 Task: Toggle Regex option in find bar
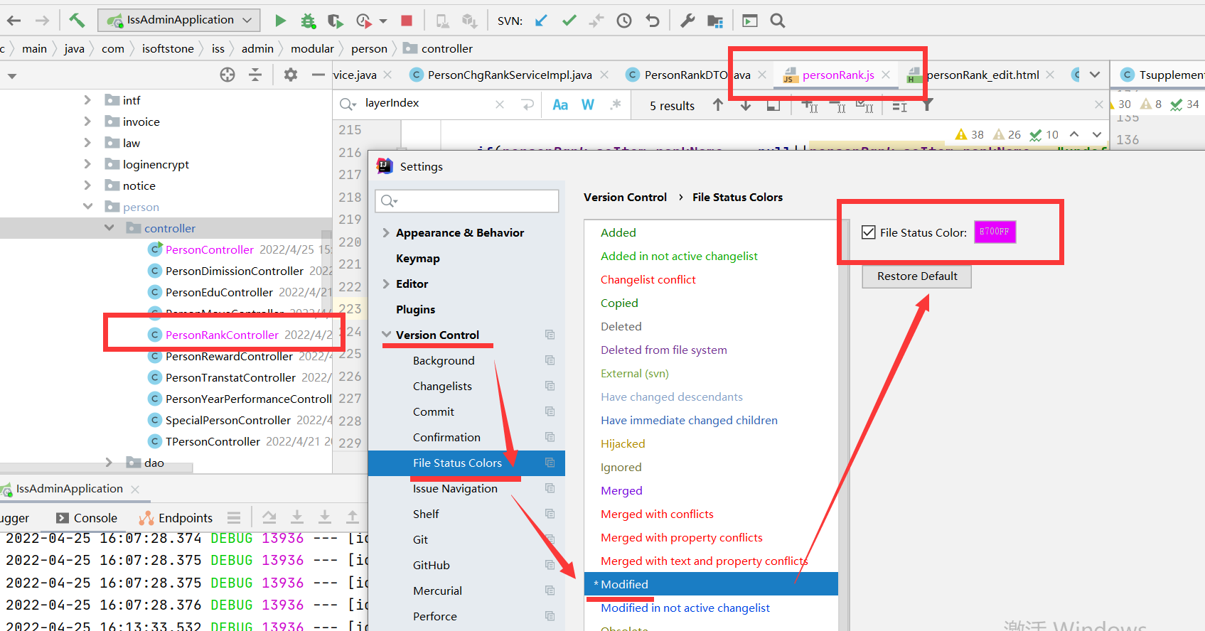click(x=616, y=104)
